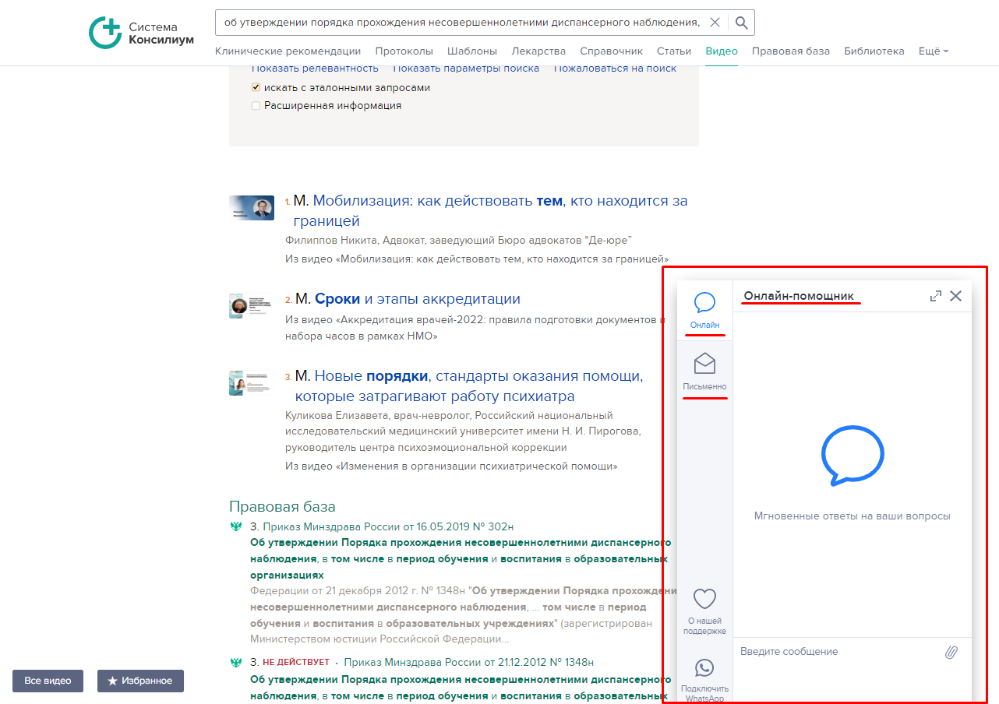Go to Шаблоны tab

click(x=472, y=51)
